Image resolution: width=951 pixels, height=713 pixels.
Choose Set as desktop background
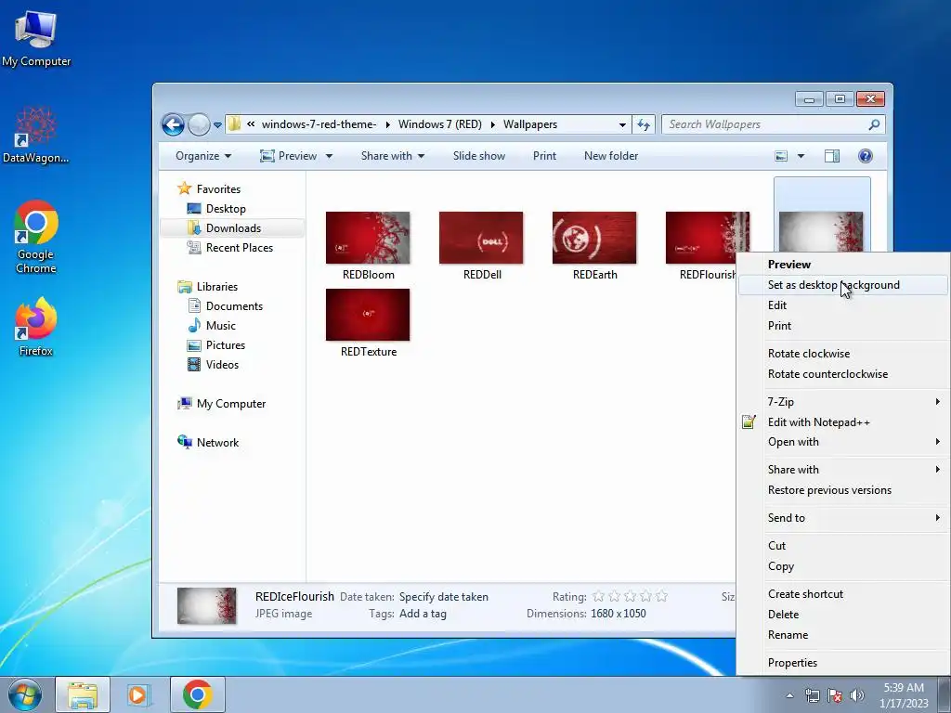point(843,285)
